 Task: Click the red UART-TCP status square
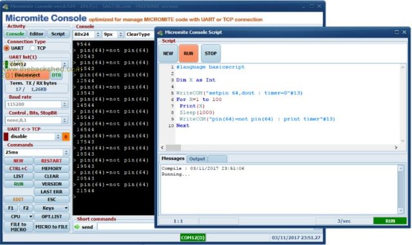(x=6, y=136)
